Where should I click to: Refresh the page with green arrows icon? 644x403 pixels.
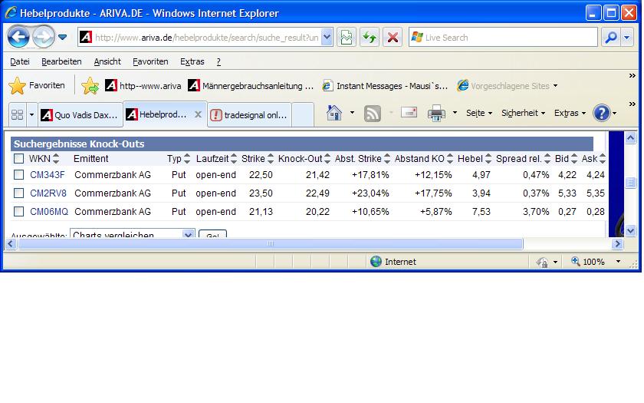tap(370, 38)
